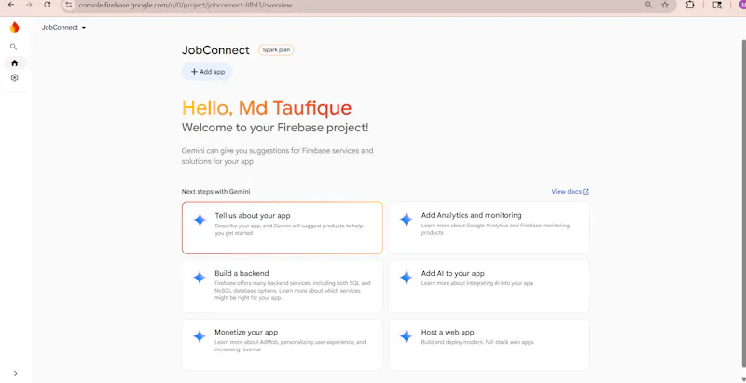
Task: Open the Monetize your app card
Action: point(283,345)
